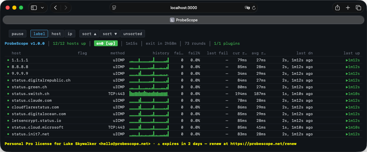Click the green status dot for 9.9.9.9
This screenshot has width=367, height=152.
[8, 74]
